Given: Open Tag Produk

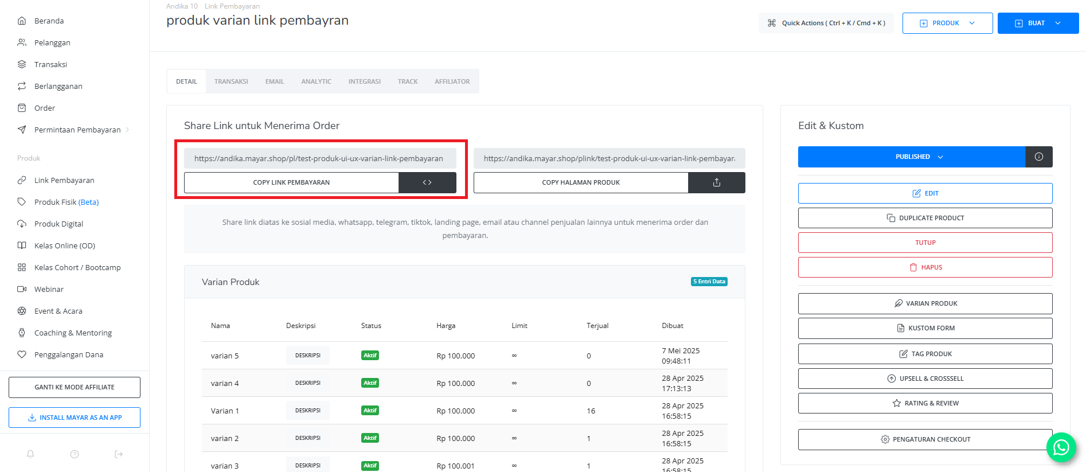Looking at the screenshot, I should point(925,354).
